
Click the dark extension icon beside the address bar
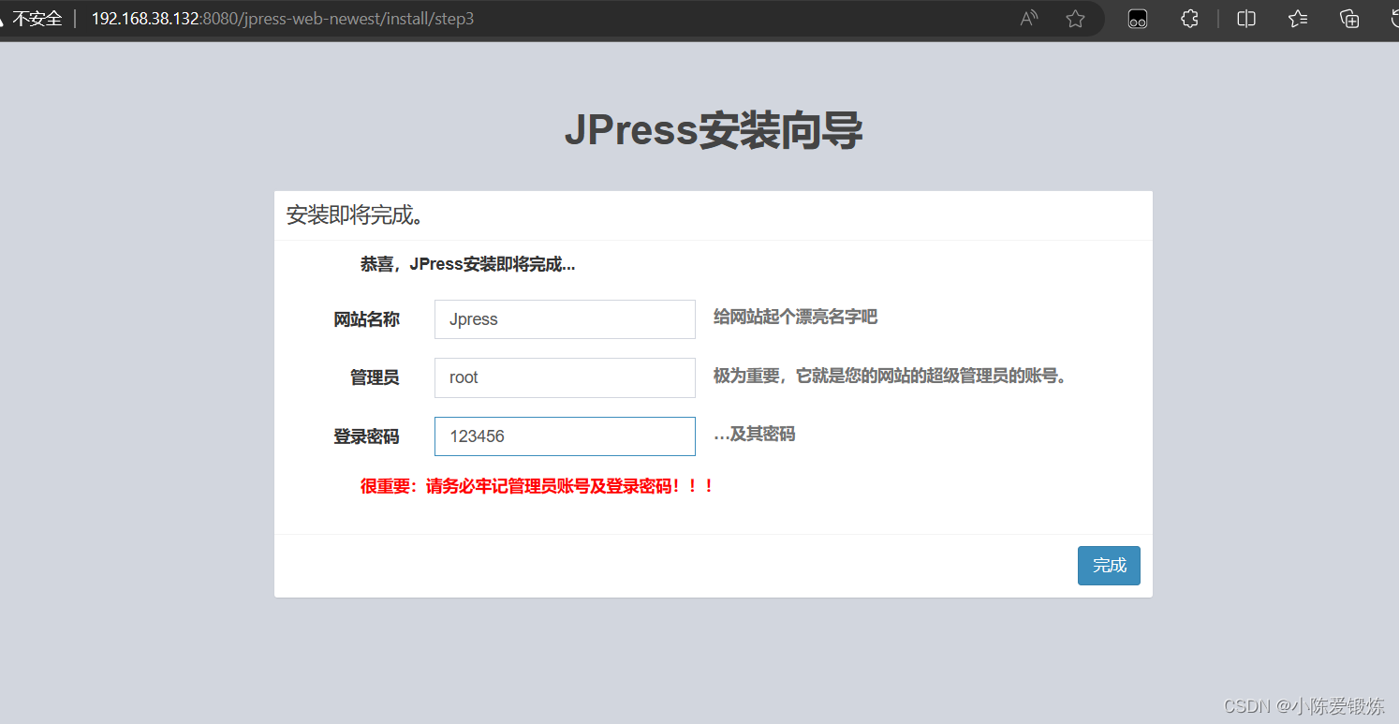coord(1137,18)
